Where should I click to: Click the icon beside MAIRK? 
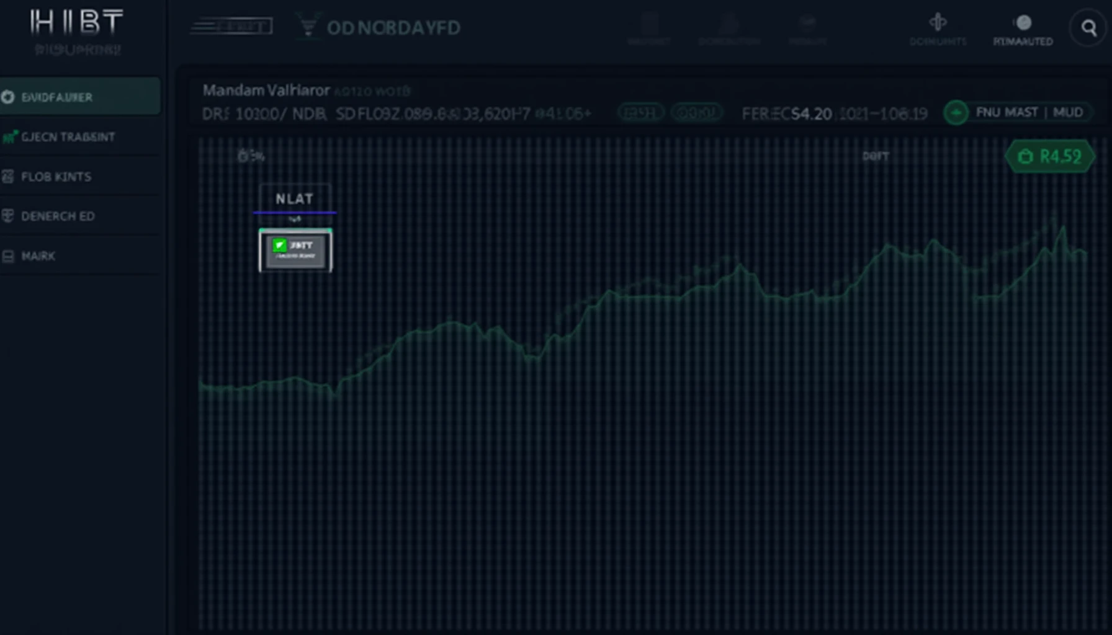pyautogui.click(x=8, y=256)
